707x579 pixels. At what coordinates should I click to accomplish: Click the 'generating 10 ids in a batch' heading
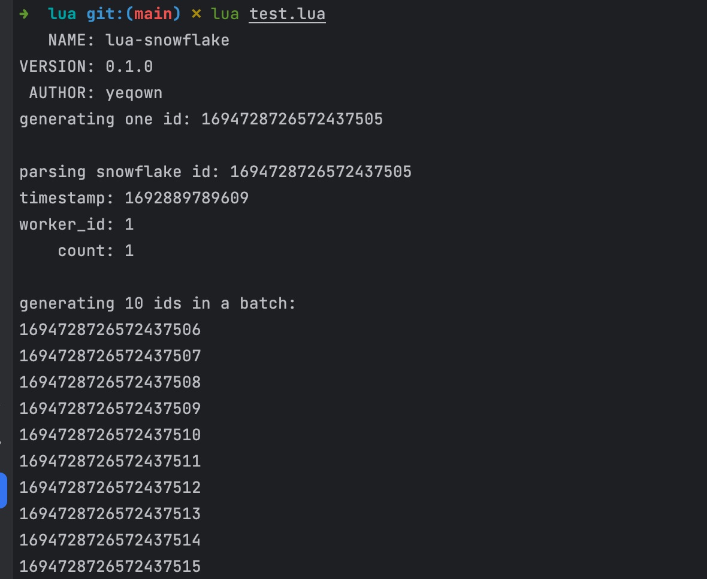coord(158,303)
